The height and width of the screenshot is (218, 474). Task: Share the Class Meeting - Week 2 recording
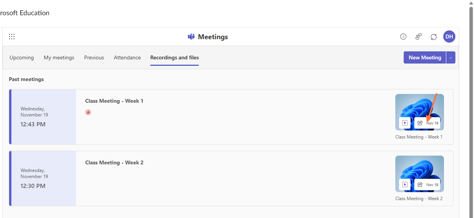420,185
